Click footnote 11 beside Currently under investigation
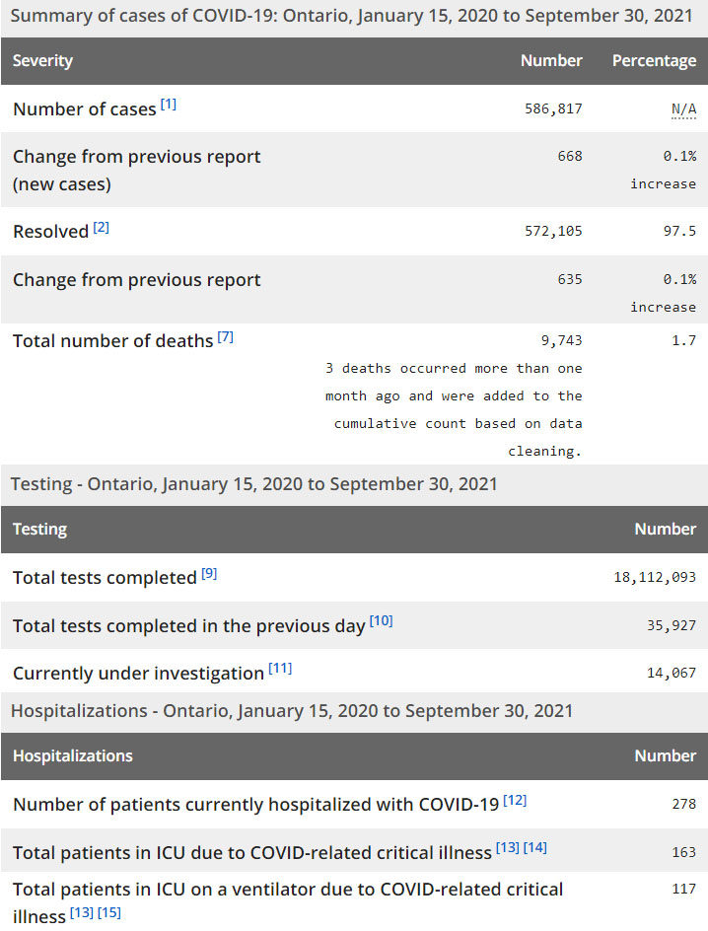 pos(280,669)
